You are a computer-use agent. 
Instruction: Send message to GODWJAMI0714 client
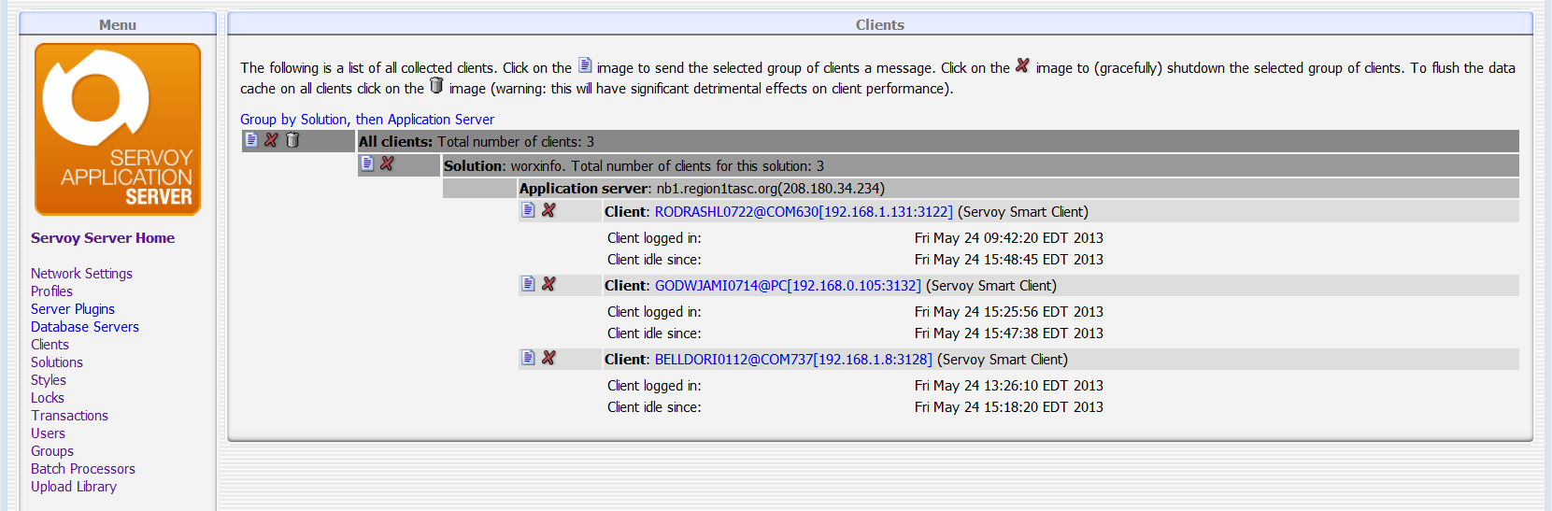click(528, 284)
